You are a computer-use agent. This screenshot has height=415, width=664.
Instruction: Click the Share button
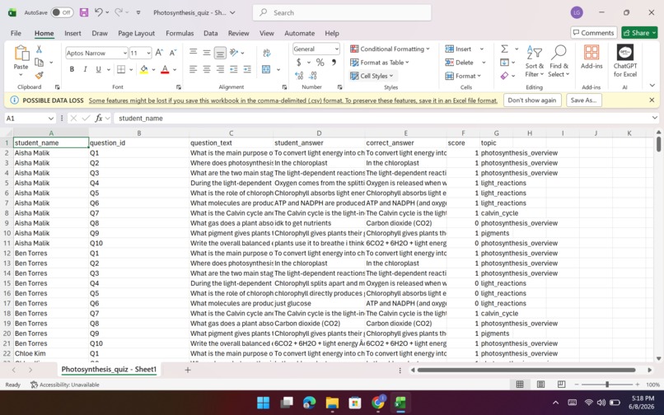click(639, 33)
